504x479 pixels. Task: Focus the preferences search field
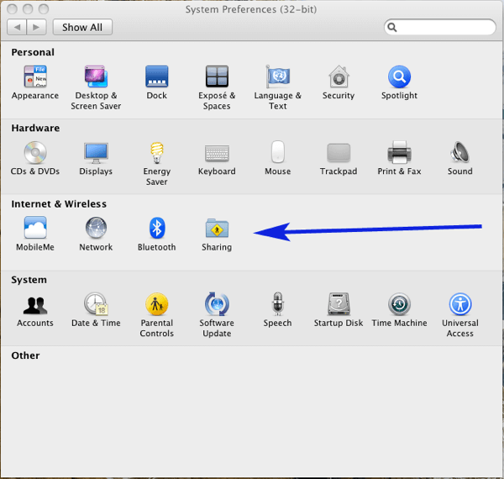pyautogui.click(x=439, y=27)
